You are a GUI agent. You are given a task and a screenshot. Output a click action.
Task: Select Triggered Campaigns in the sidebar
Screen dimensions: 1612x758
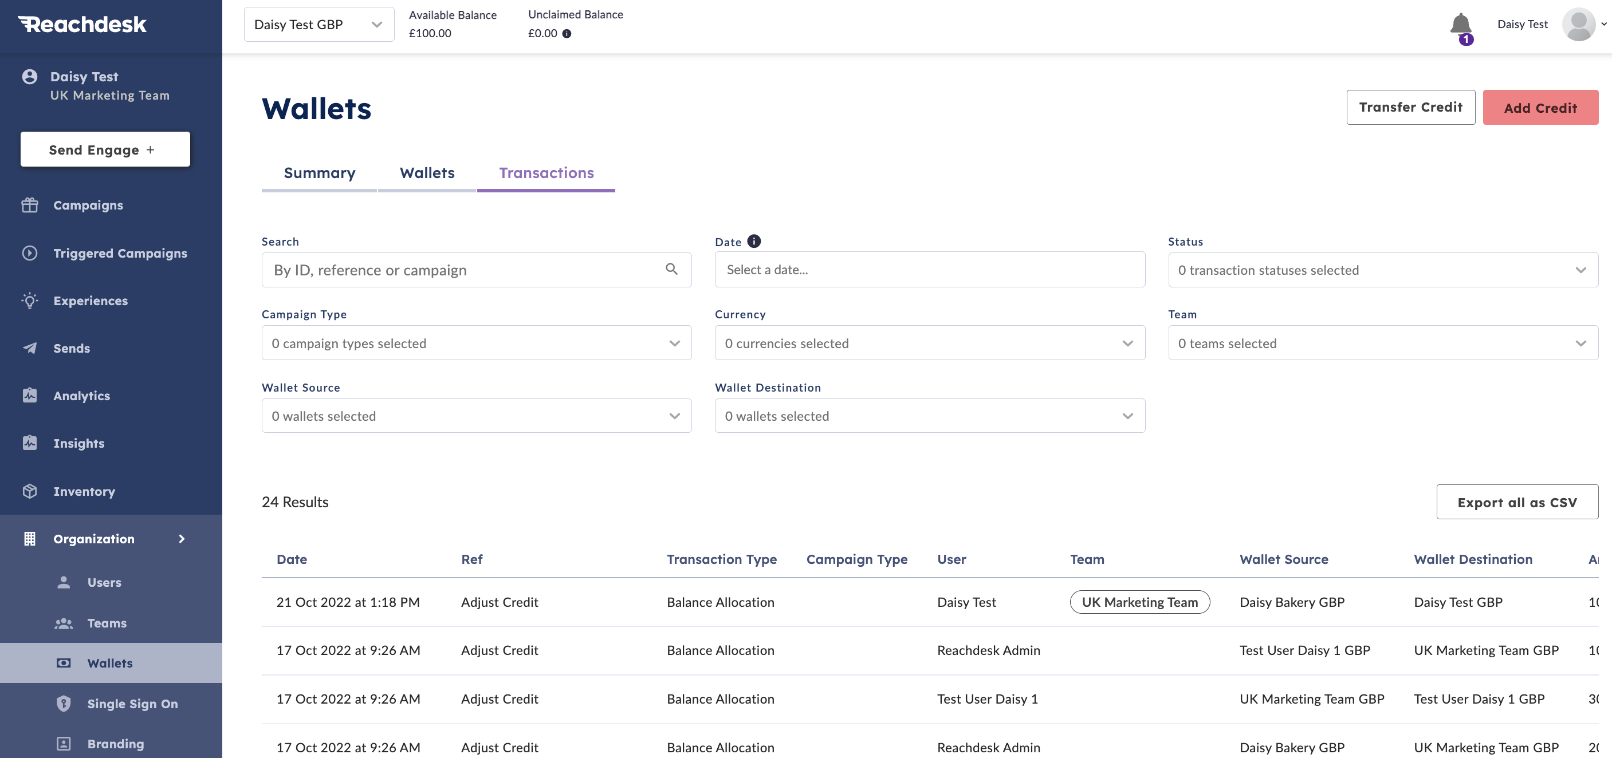click(x=120, y=252)
